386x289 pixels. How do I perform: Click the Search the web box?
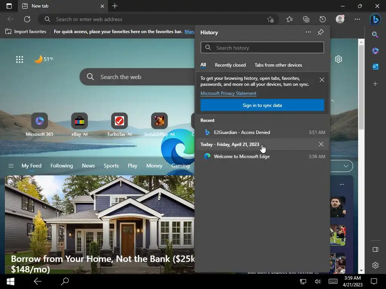click(137, 77)
